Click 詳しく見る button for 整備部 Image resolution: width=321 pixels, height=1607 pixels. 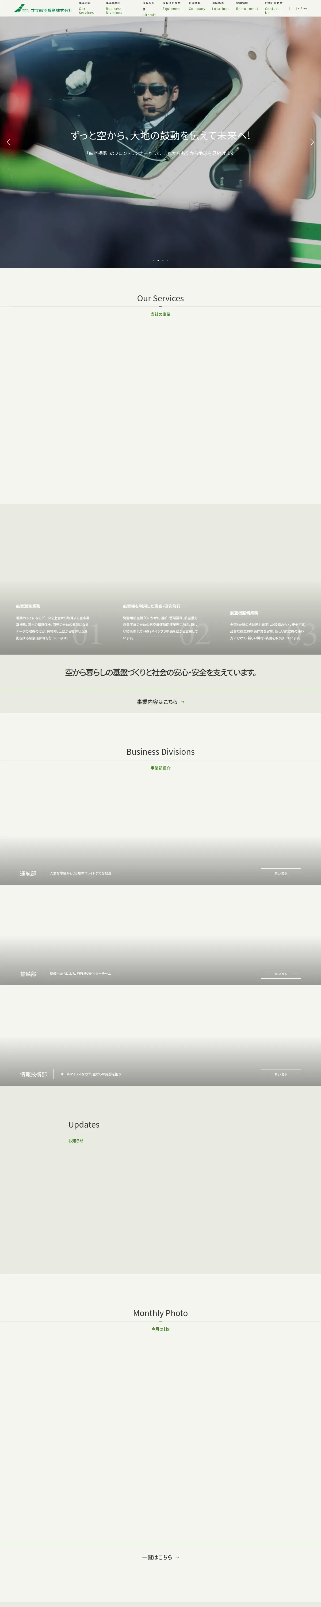tap(281, 974)
